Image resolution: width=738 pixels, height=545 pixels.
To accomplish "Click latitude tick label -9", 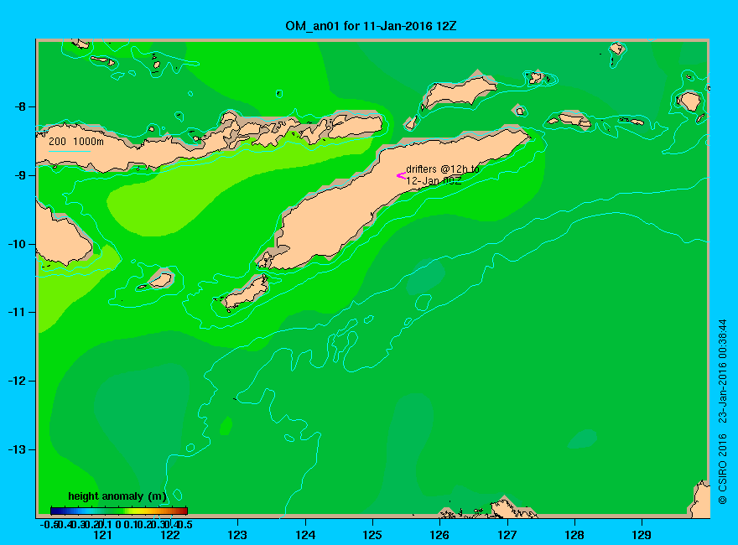I will tap(20, 175).
